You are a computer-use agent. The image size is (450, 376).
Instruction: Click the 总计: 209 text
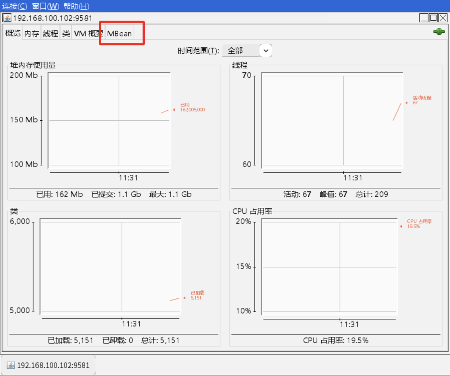coord(372,194)
